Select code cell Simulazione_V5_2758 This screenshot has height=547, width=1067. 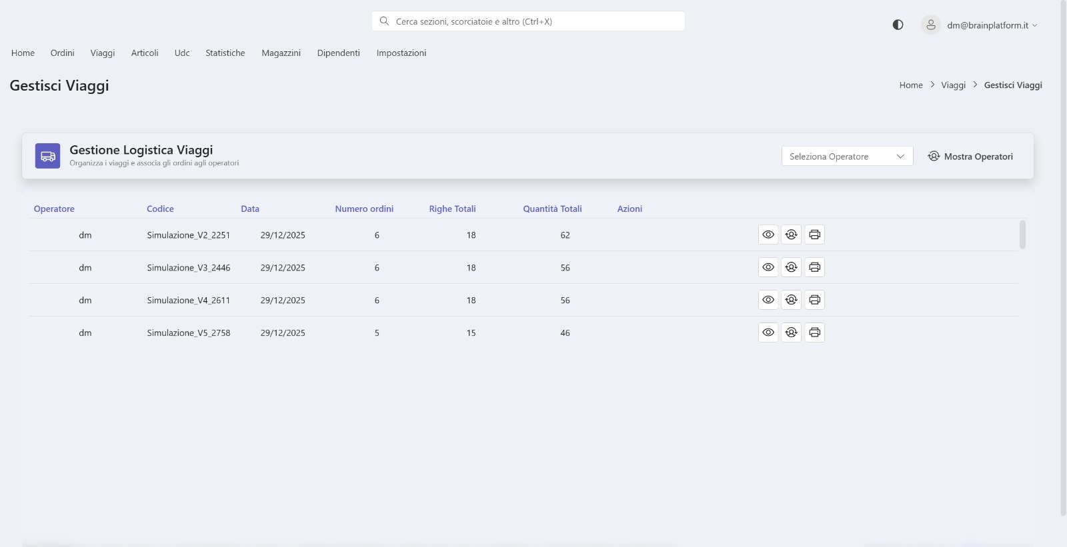point(189,333)
